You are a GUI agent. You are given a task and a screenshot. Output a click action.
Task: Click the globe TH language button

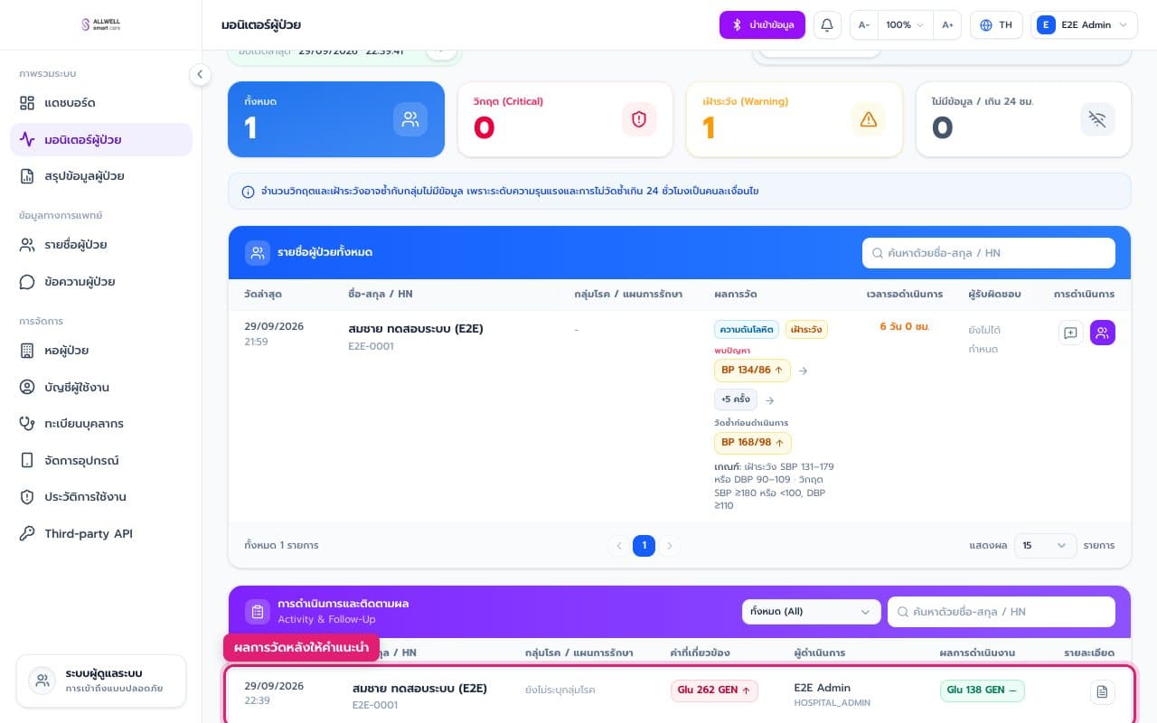tap(996, 25)
